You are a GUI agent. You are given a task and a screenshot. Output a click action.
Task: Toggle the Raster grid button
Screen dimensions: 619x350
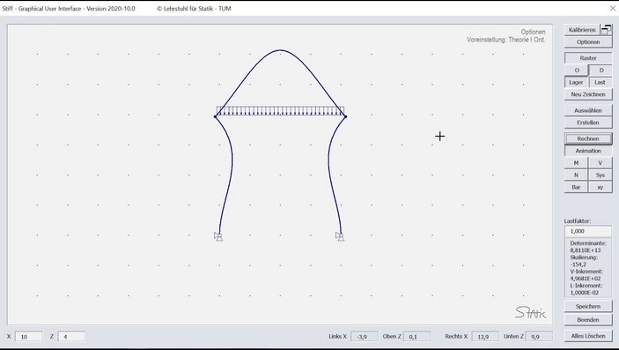[x=588, y=58]
